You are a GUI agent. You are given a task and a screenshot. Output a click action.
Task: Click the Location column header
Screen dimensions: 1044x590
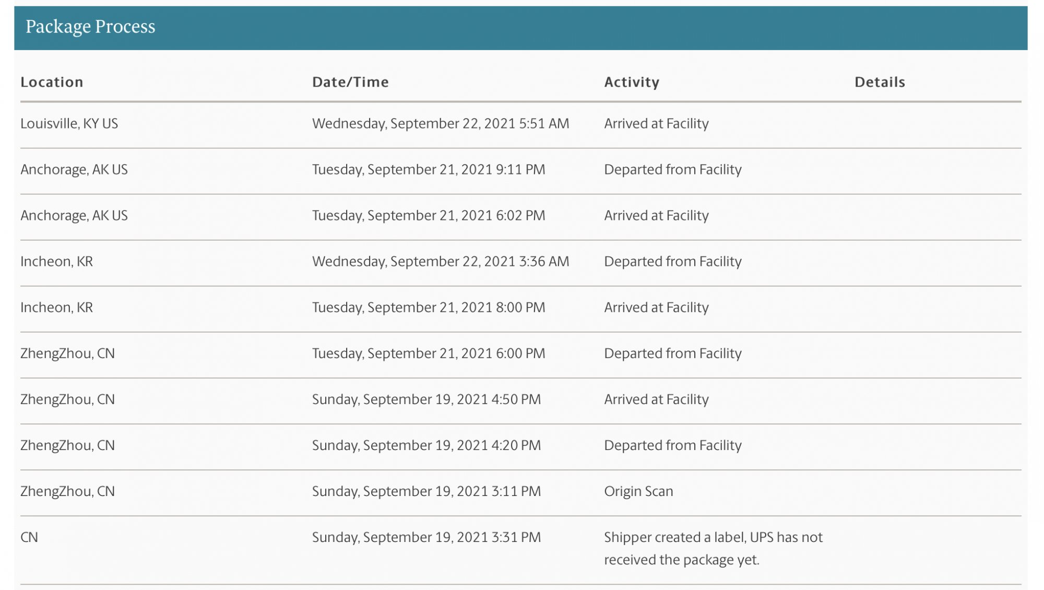pyautogui.click(x=52, y=82)
